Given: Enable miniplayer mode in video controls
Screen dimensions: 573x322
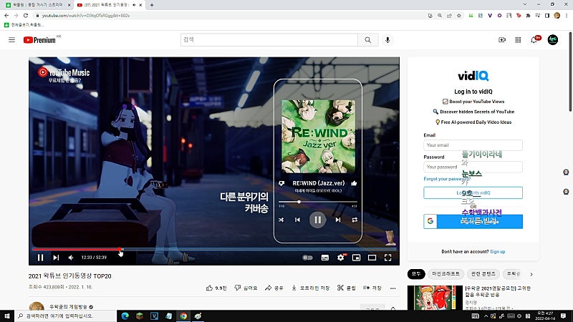Looking at the screenshot, I should coord(356,258).
